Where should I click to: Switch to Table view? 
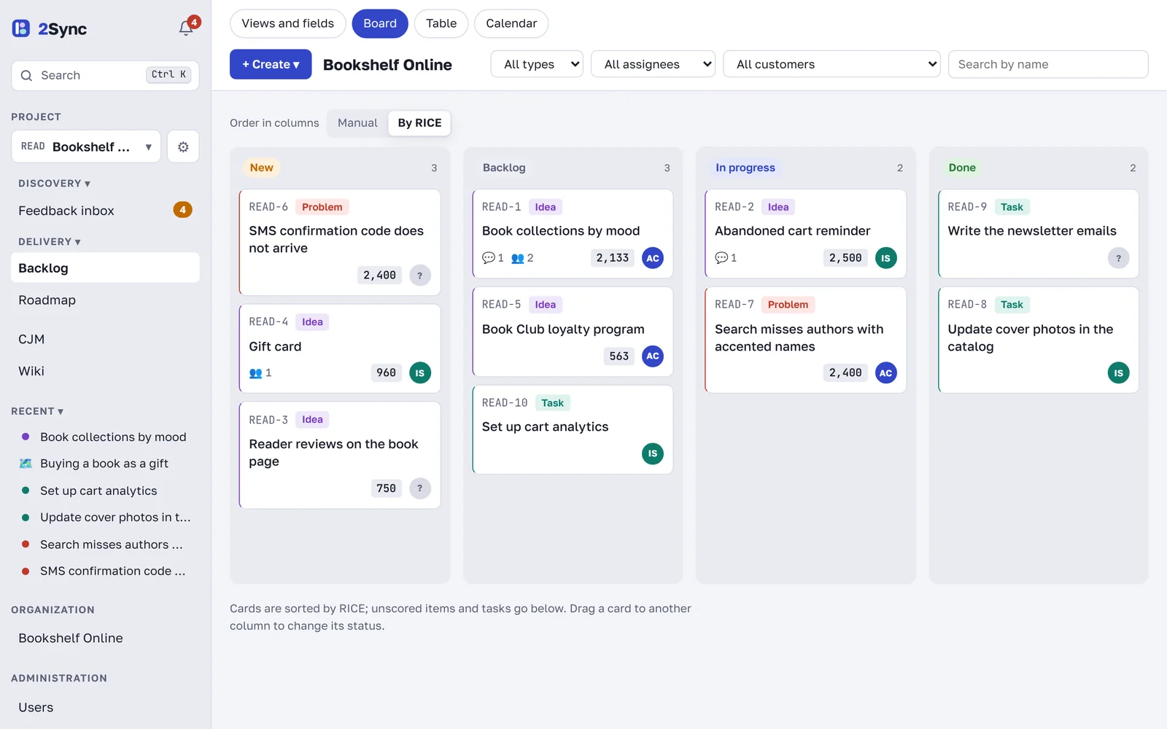(x=441, y=23)
